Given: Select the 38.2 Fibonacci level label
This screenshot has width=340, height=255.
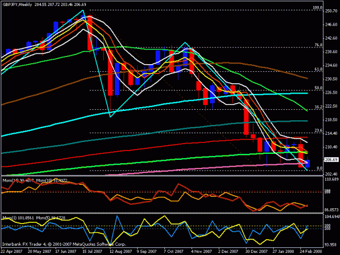Looking at the screenshot, I should (x=318, y=107).
